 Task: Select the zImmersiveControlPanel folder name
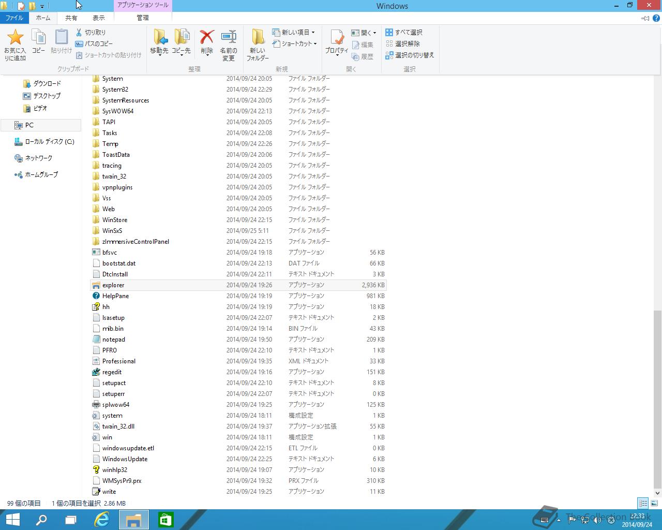coord(136,242)
